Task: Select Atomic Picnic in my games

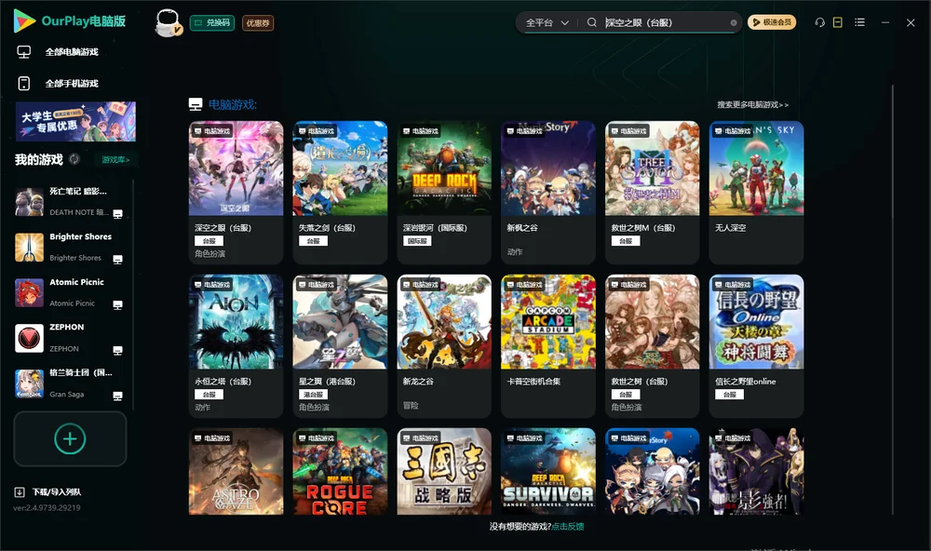Action: 68,292
